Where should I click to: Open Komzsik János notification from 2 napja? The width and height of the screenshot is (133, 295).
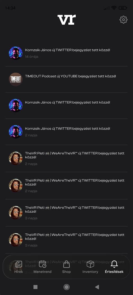click(x=66, y=132)
